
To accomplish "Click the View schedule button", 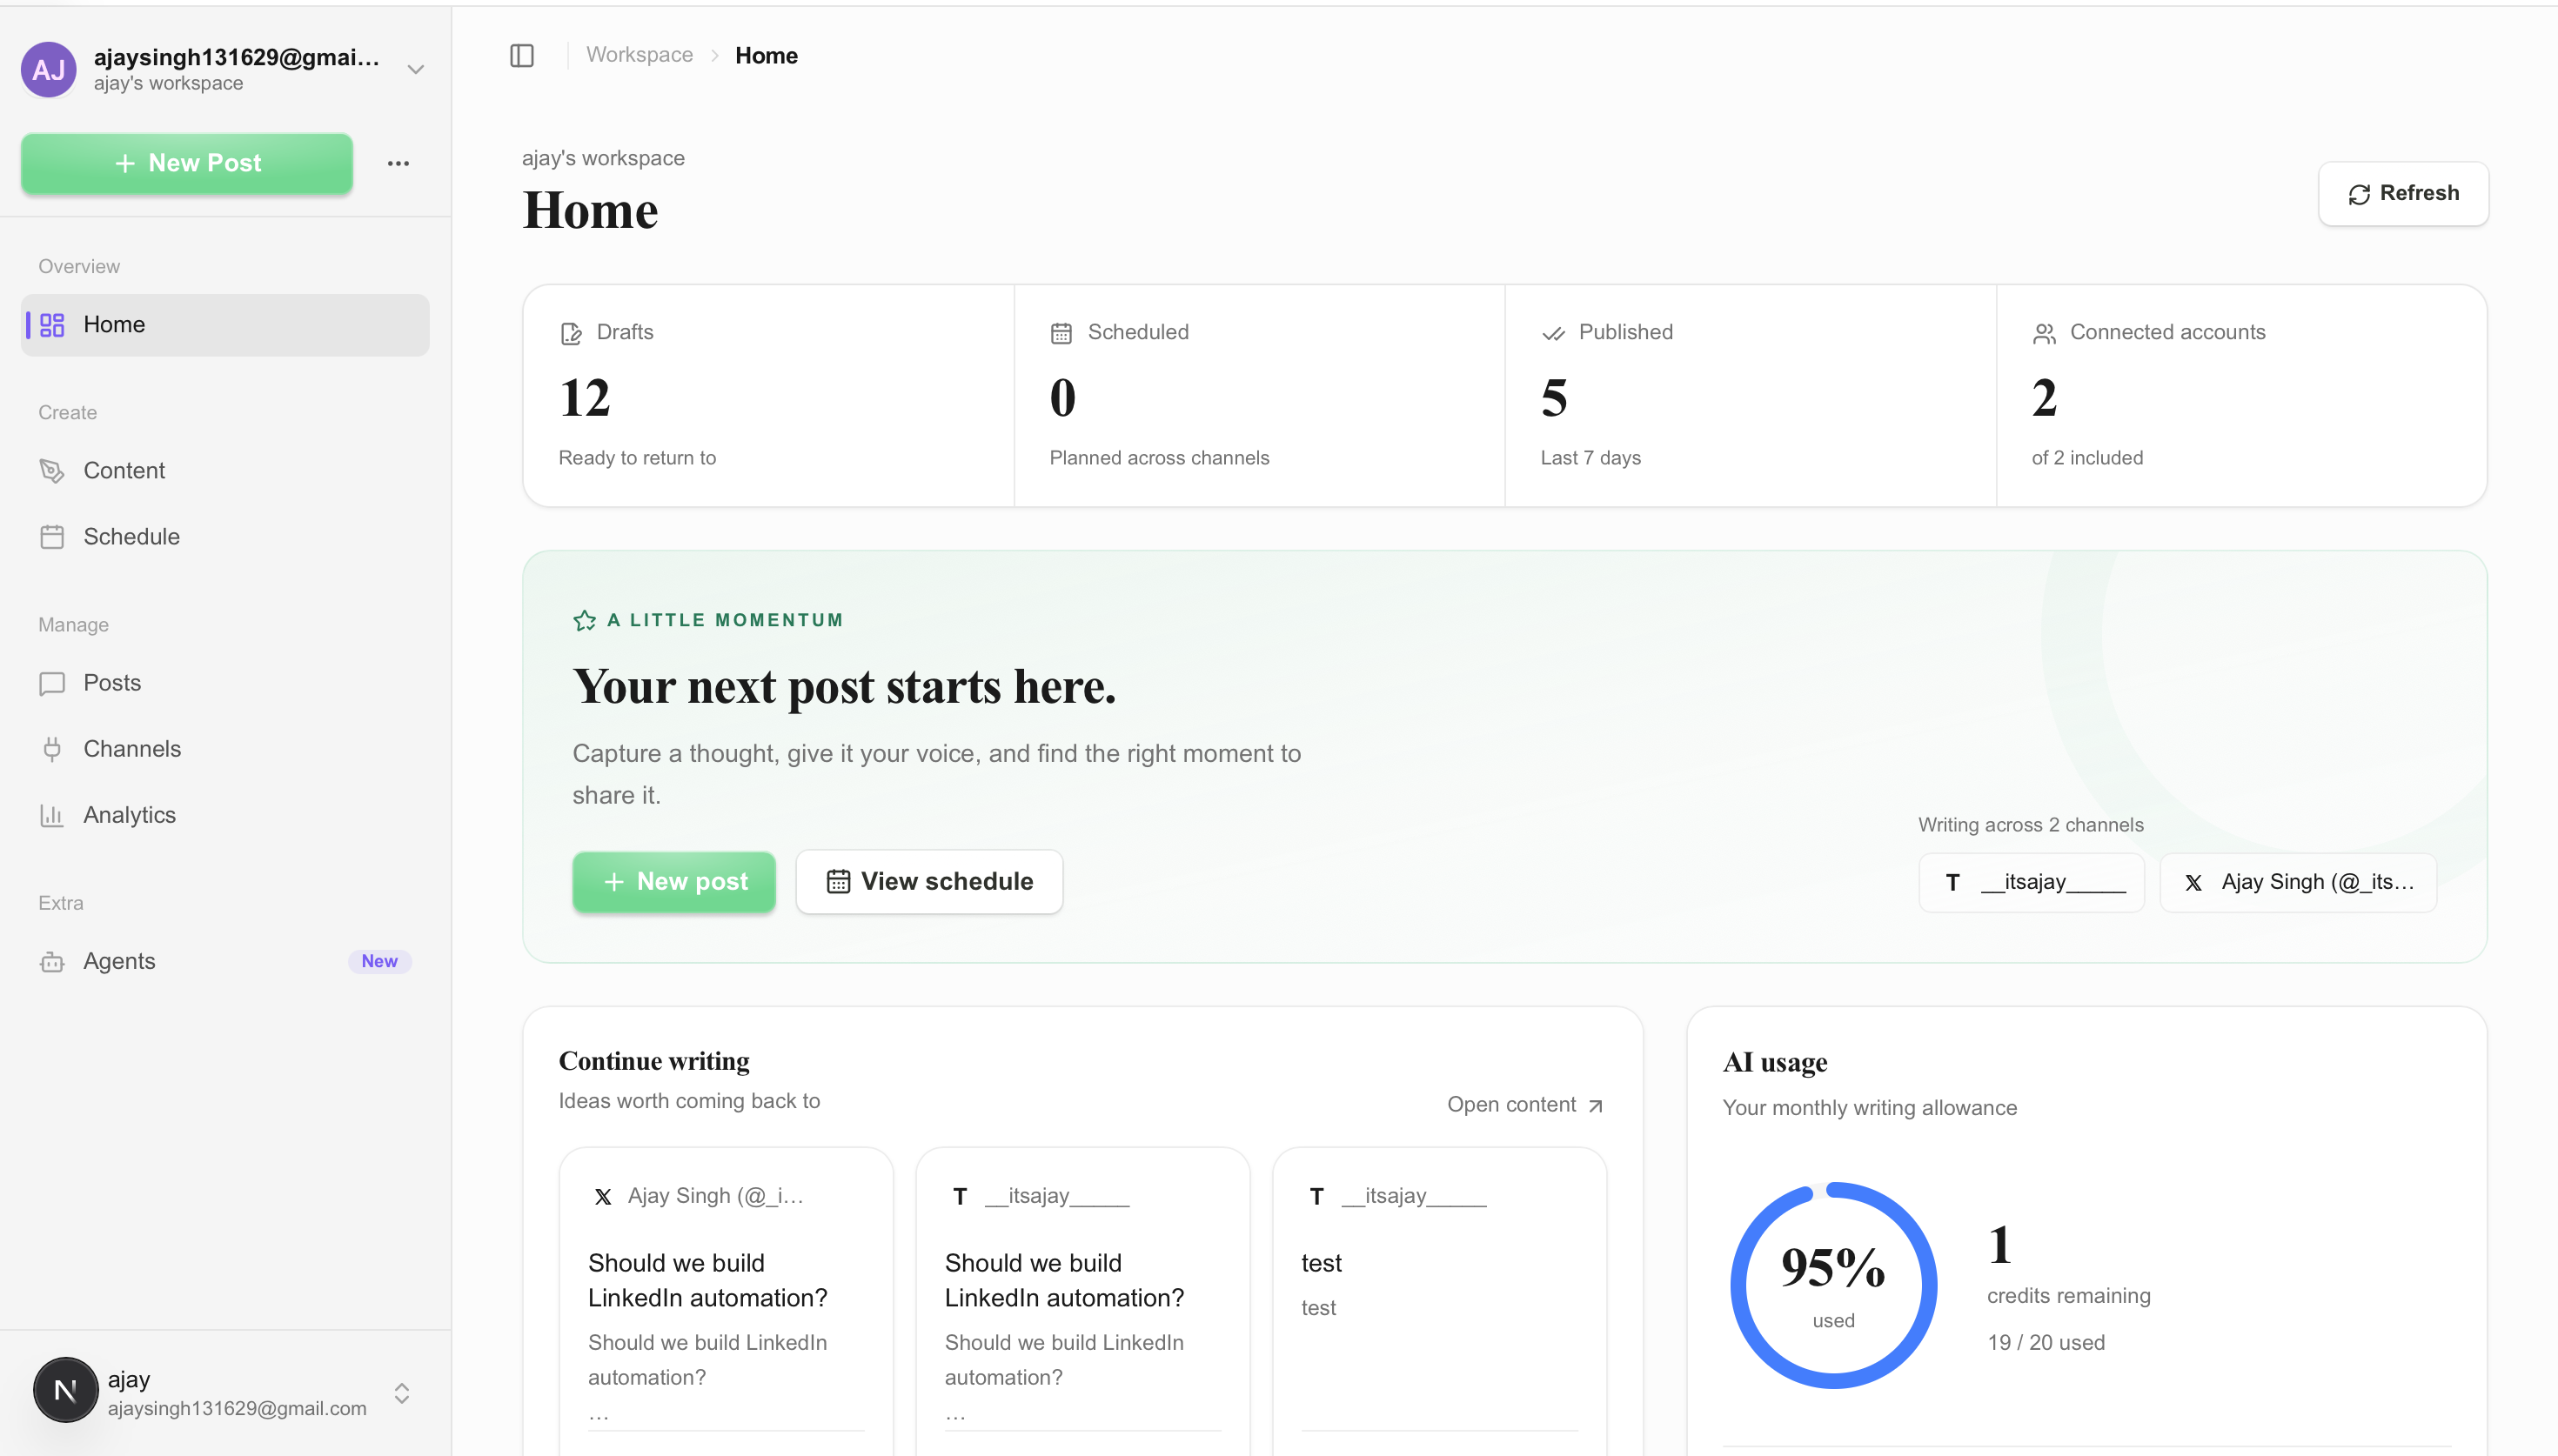I will 929,882.
